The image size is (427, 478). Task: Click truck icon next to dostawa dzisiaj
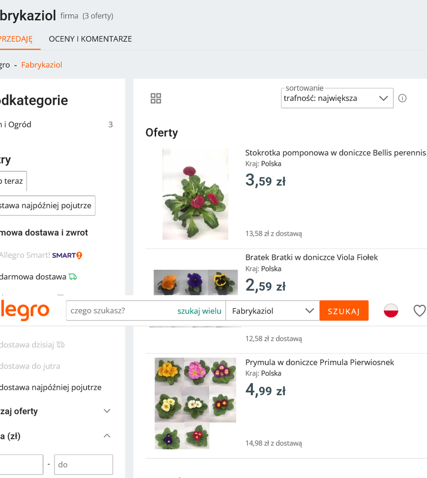[60, 345]
